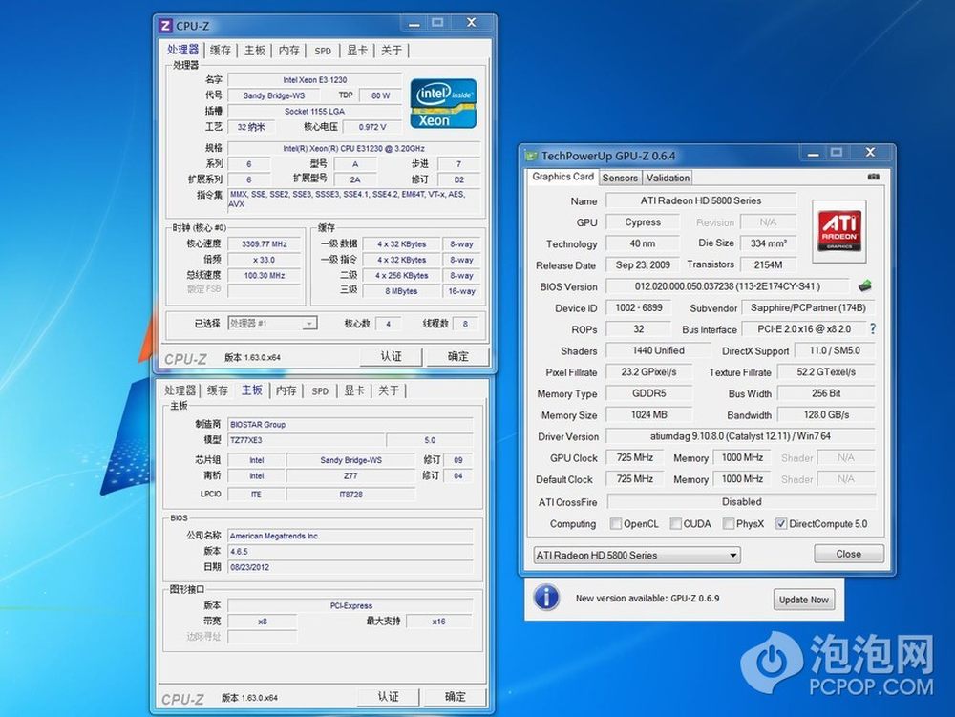Click 认证 button in the CPU-Z mainboard window
Image resolution: width=955 pixels, height=717 pixels.
pos(388,696)
